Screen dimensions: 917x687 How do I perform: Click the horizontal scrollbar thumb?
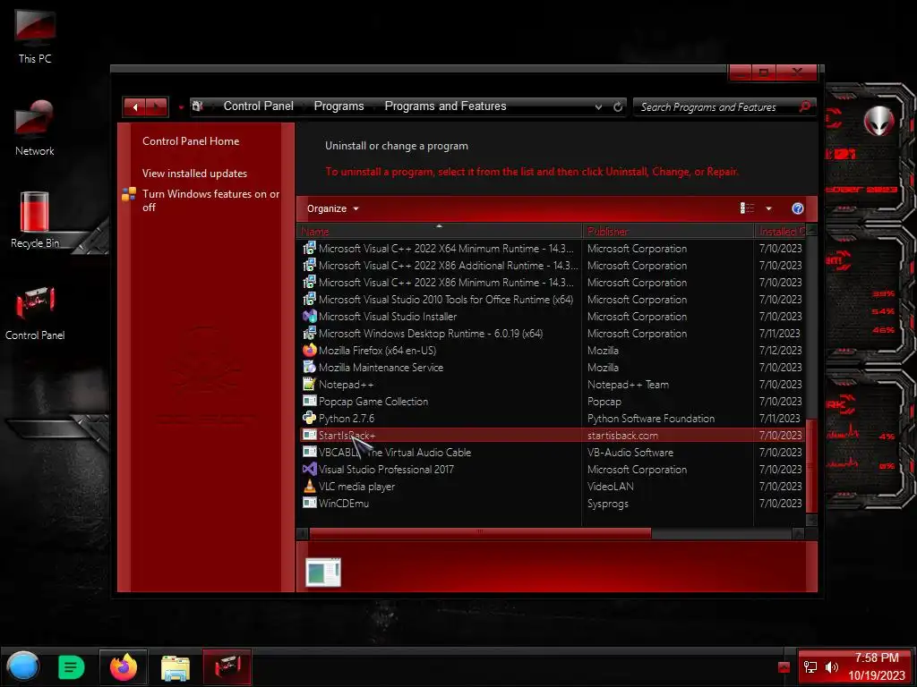coord(480,533)
